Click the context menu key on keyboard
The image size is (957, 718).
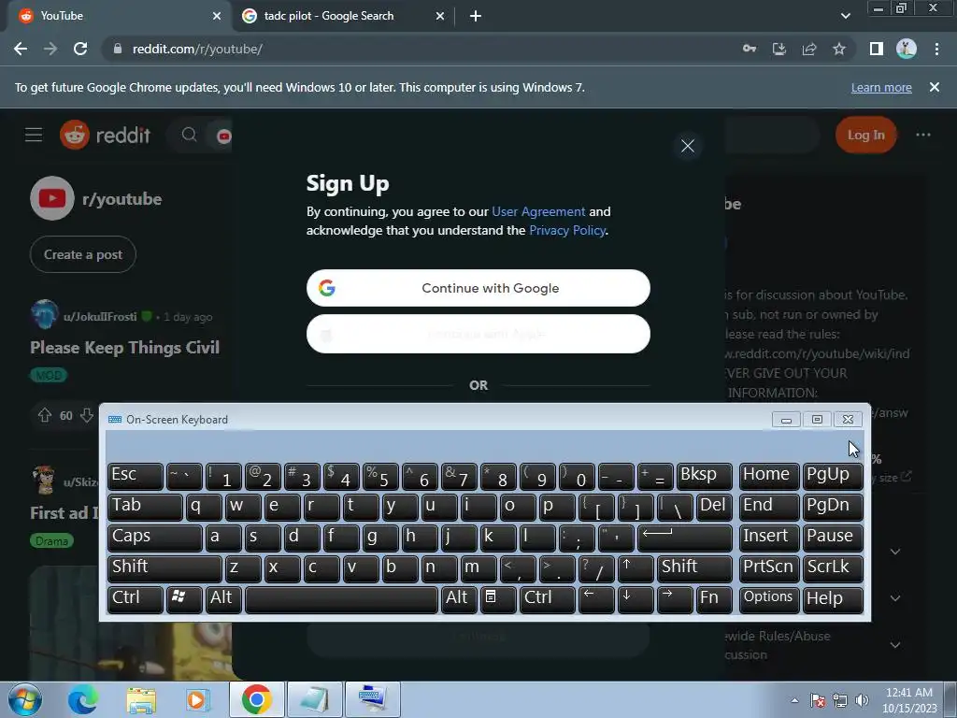pos(498,599)
